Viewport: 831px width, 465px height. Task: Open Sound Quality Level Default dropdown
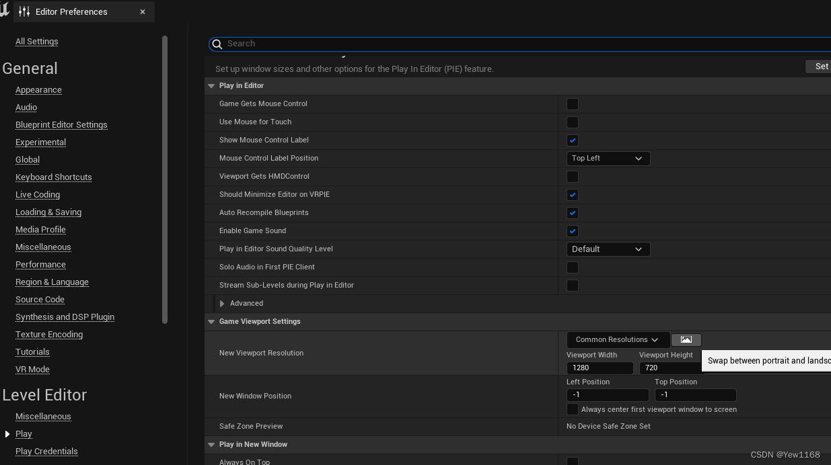[608, 249]
